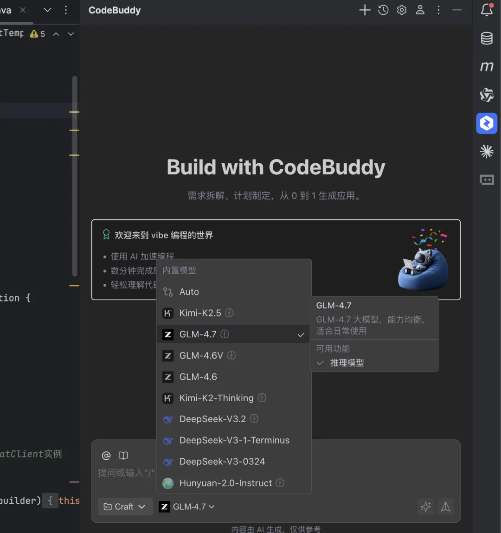Click the reasoning icon beside GLM-4.6V

(231, 355)
